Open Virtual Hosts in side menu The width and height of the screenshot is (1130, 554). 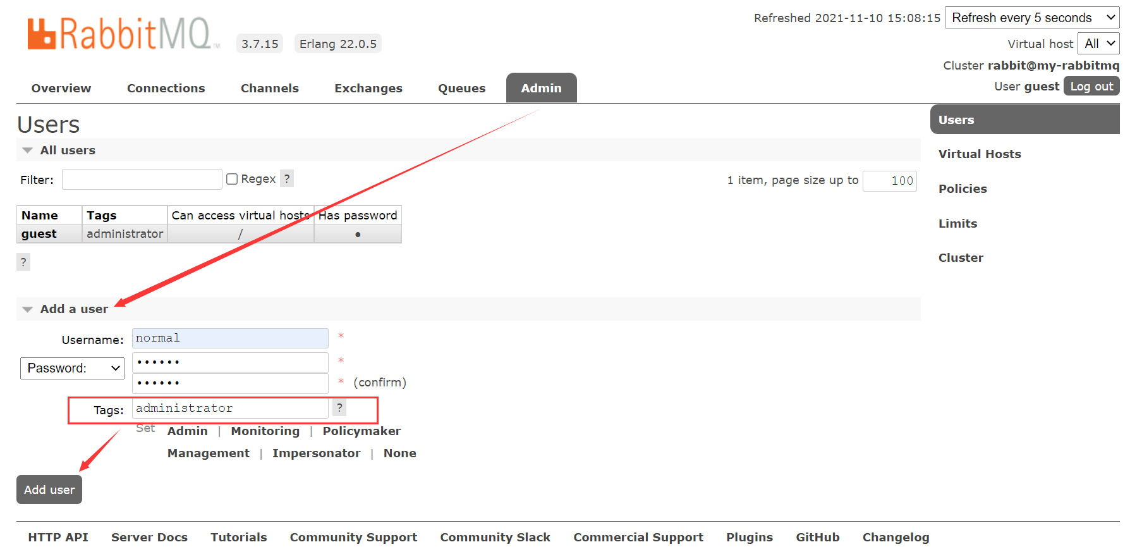tap(980, 154)
